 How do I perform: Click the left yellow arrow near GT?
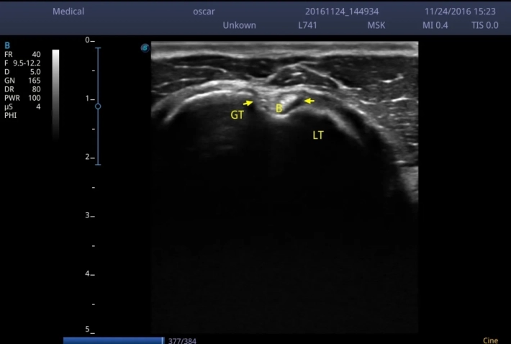click(x=248, y=103)
